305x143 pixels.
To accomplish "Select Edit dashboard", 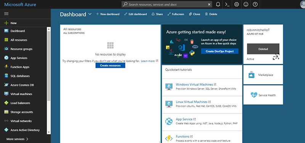I will point(135,14).
